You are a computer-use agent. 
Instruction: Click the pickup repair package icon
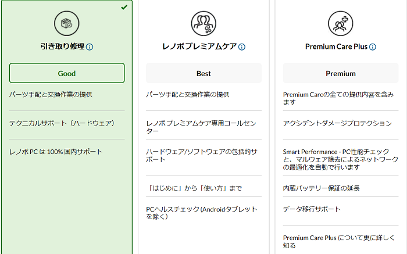pos(67,23)
